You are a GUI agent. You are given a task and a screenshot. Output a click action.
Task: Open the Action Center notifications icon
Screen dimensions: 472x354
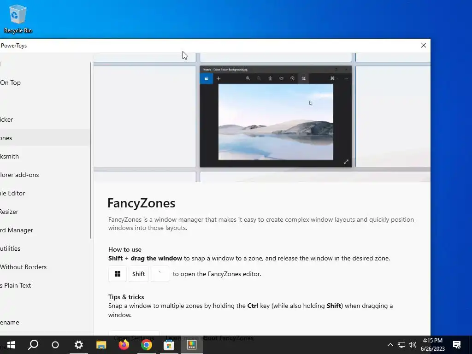pyautogui.click(x=457, y=345)
